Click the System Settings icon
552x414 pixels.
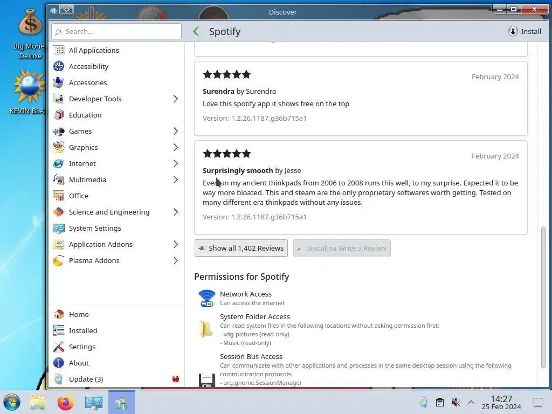pos(59,229)
